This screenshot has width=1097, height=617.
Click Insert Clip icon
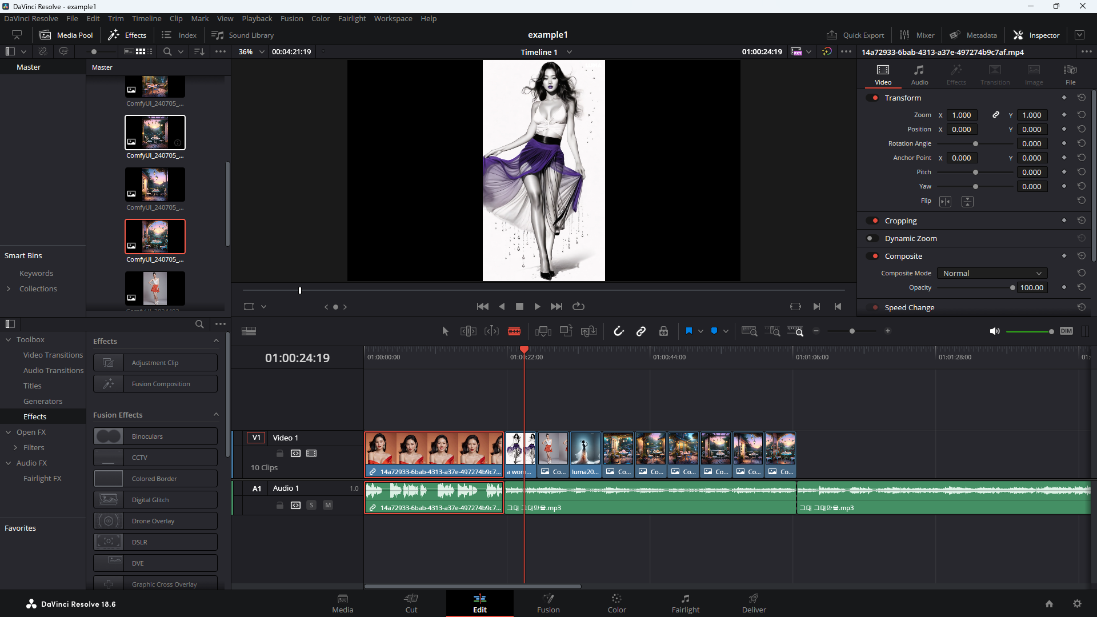[x=543, y=331]
